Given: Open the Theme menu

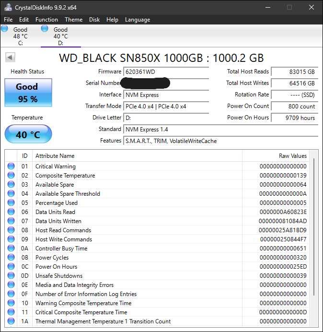Looking at the screenshot, I should pos(74,20).
